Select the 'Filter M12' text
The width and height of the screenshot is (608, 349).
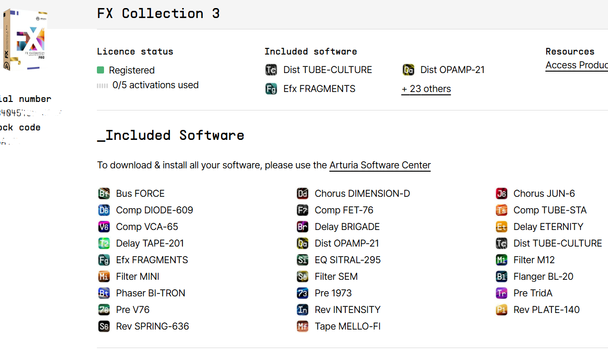(x=534, y=260)
